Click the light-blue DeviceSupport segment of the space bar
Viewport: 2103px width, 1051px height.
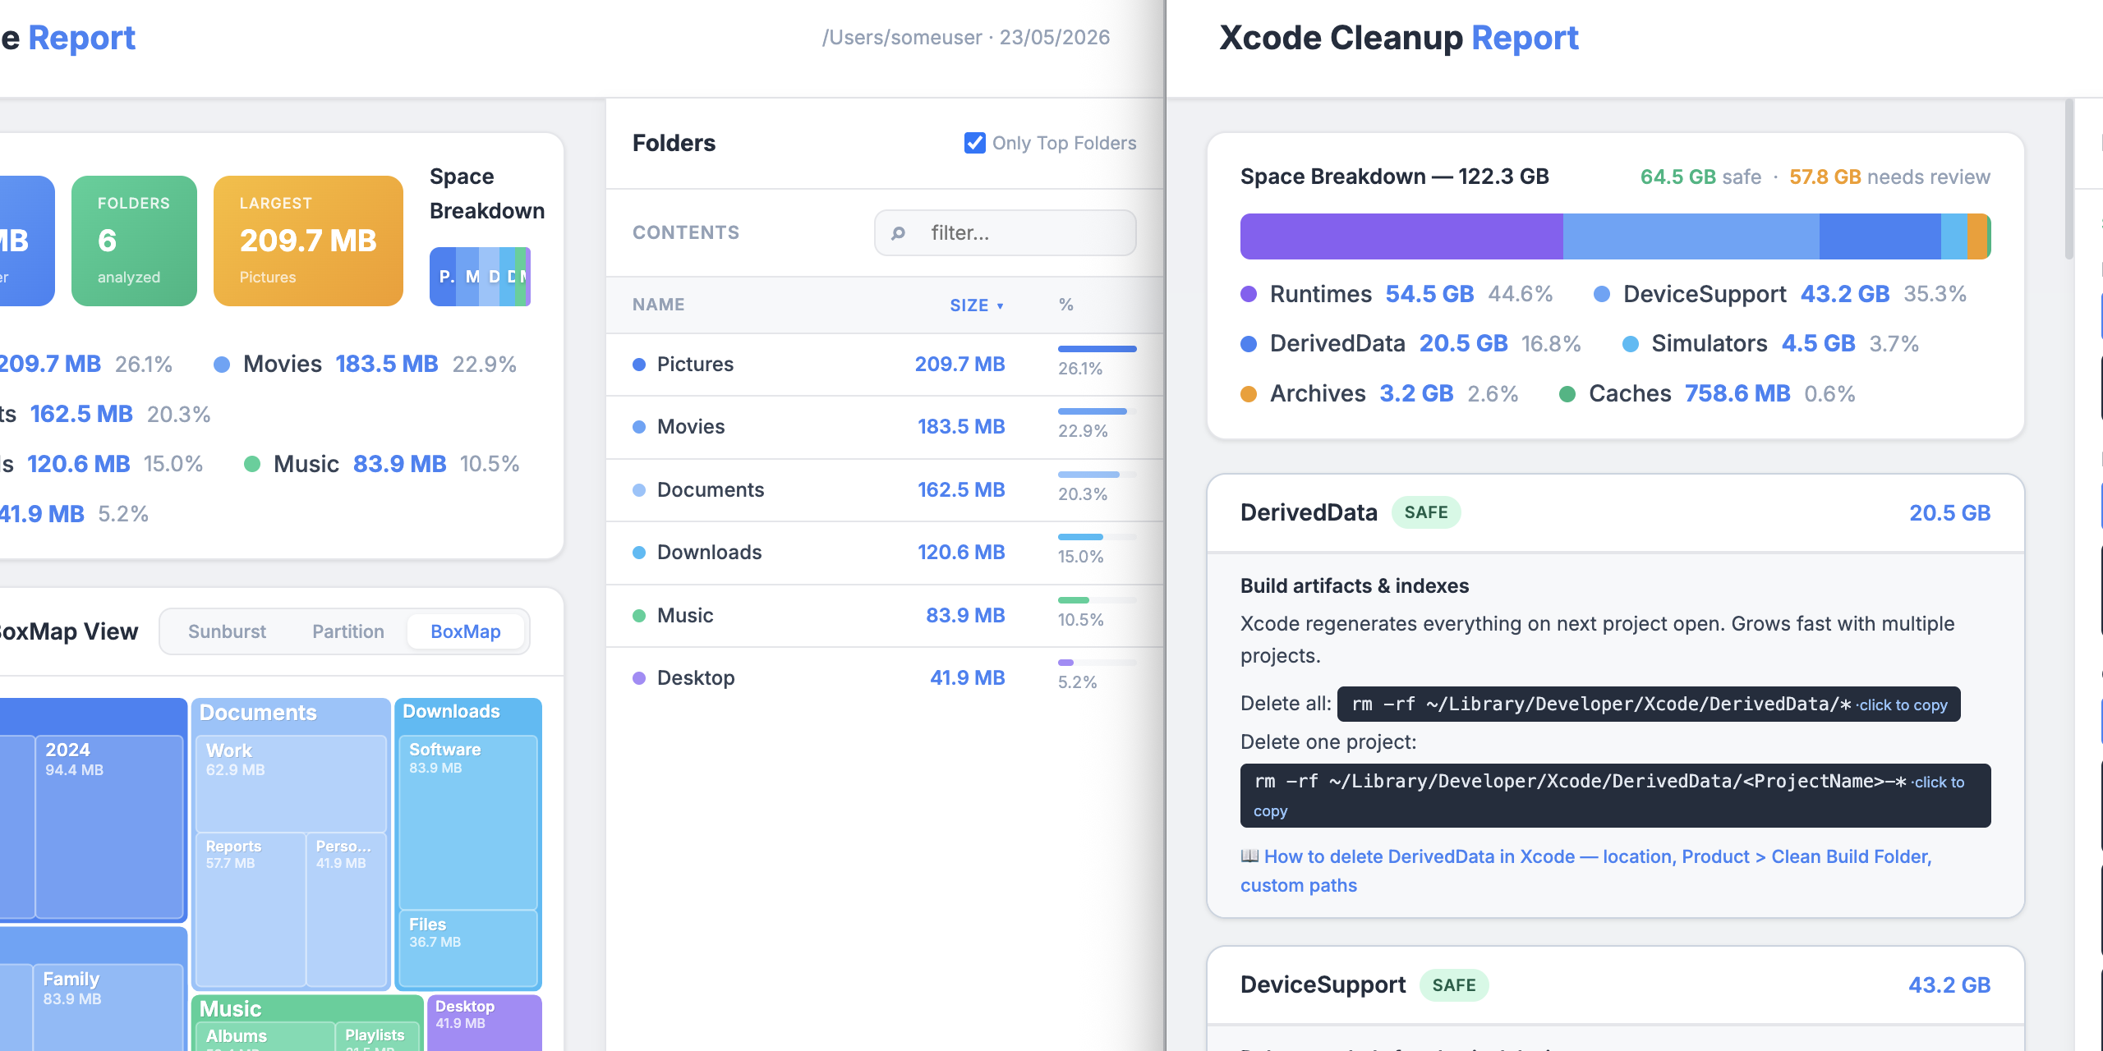(x=1691, y=236)
